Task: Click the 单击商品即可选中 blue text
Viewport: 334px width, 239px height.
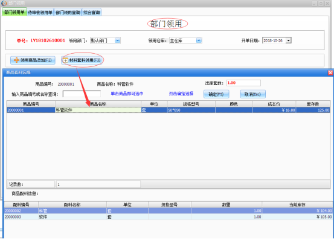Action: [127, 94]
